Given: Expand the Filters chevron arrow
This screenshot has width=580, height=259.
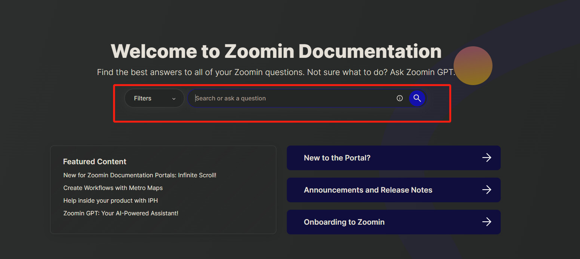Looking at the screenshot, I should (x=174, y=99).
